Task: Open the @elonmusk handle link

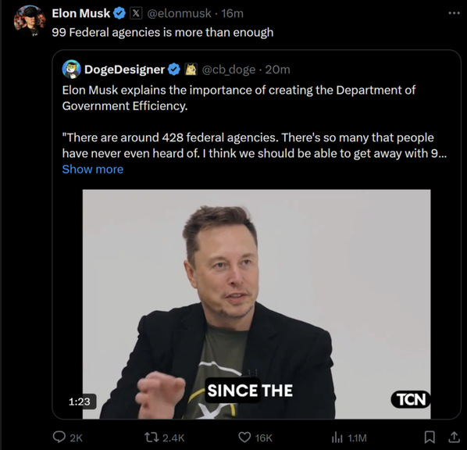Action: tap(179, 13)
